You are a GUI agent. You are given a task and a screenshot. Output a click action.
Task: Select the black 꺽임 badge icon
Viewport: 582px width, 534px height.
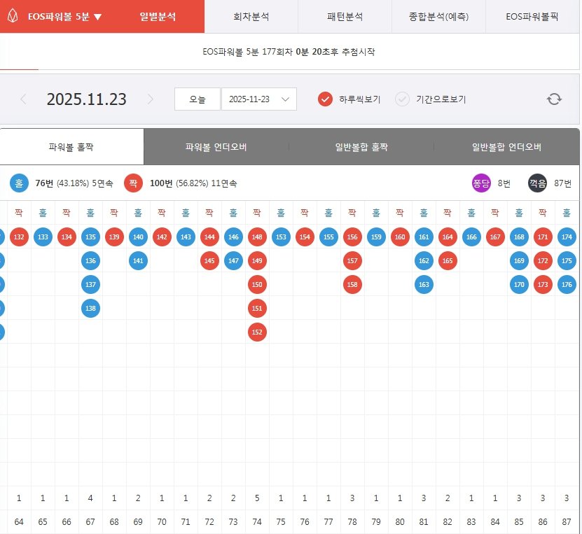(x=536, y=182)
